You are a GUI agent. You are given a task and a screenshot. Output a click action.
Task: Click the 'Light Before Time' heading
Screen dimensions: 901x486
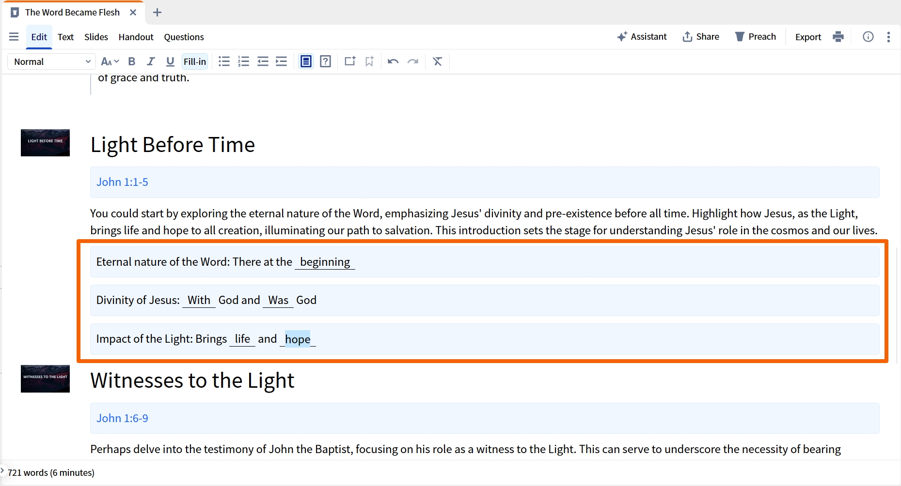click(x=173, y=145)
